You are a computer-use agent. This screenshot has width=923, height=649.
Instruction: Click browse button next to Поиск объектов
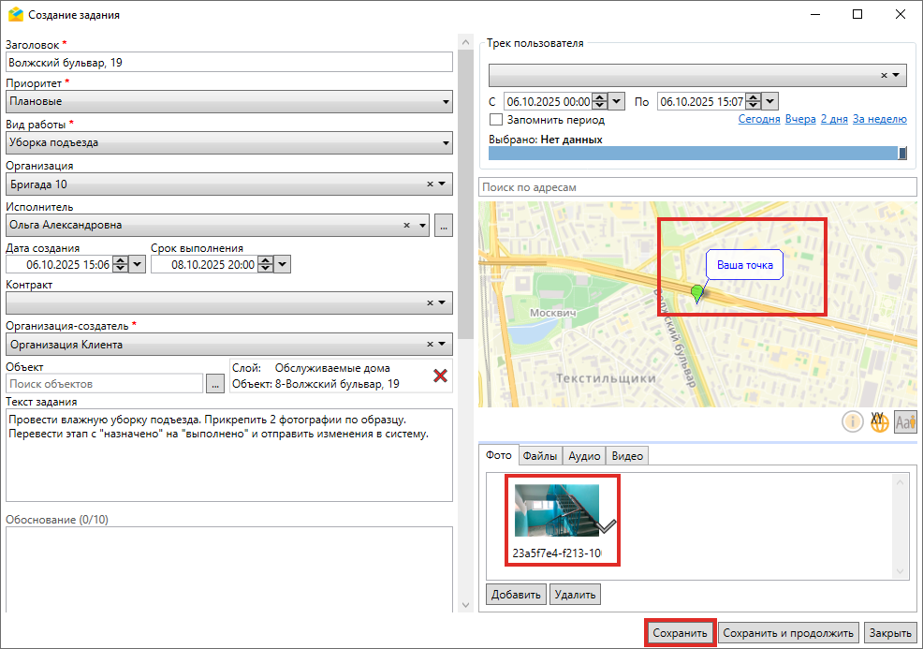(215, 383)
